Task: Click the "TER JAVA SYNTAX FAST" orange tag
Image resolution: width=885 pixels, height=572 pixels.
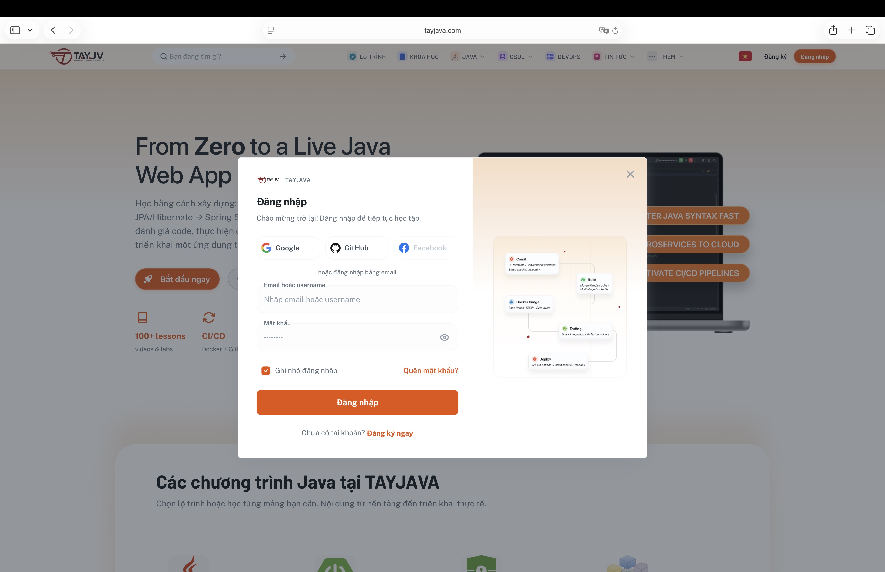Action: (x=698, y=216)
